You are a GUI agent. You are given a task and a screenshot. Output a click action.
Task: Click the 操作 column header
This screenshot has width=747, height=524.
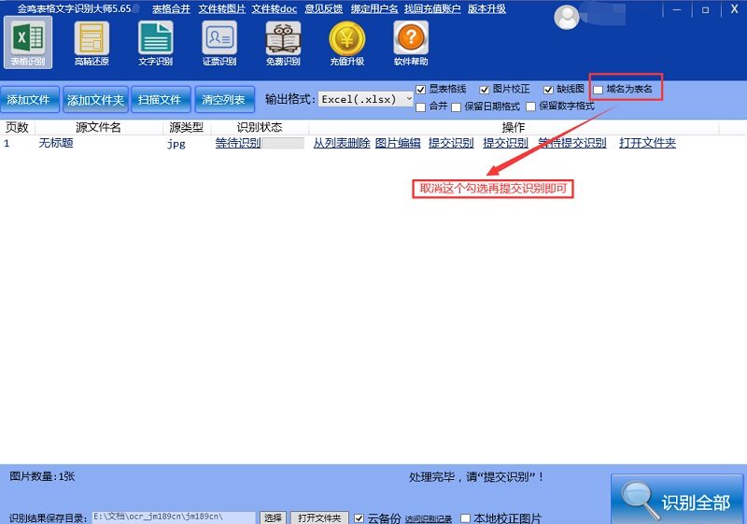[514, 127]
